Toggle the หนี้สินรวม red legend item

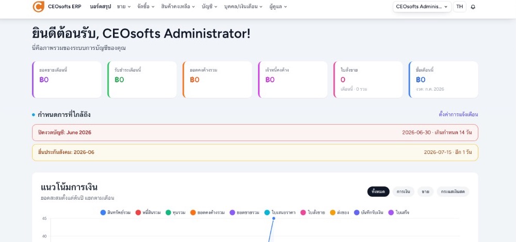[x=148, y=213]
